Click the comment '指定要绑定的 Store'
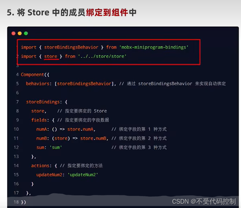The image size is (241, 208). (x=86, y=111)
